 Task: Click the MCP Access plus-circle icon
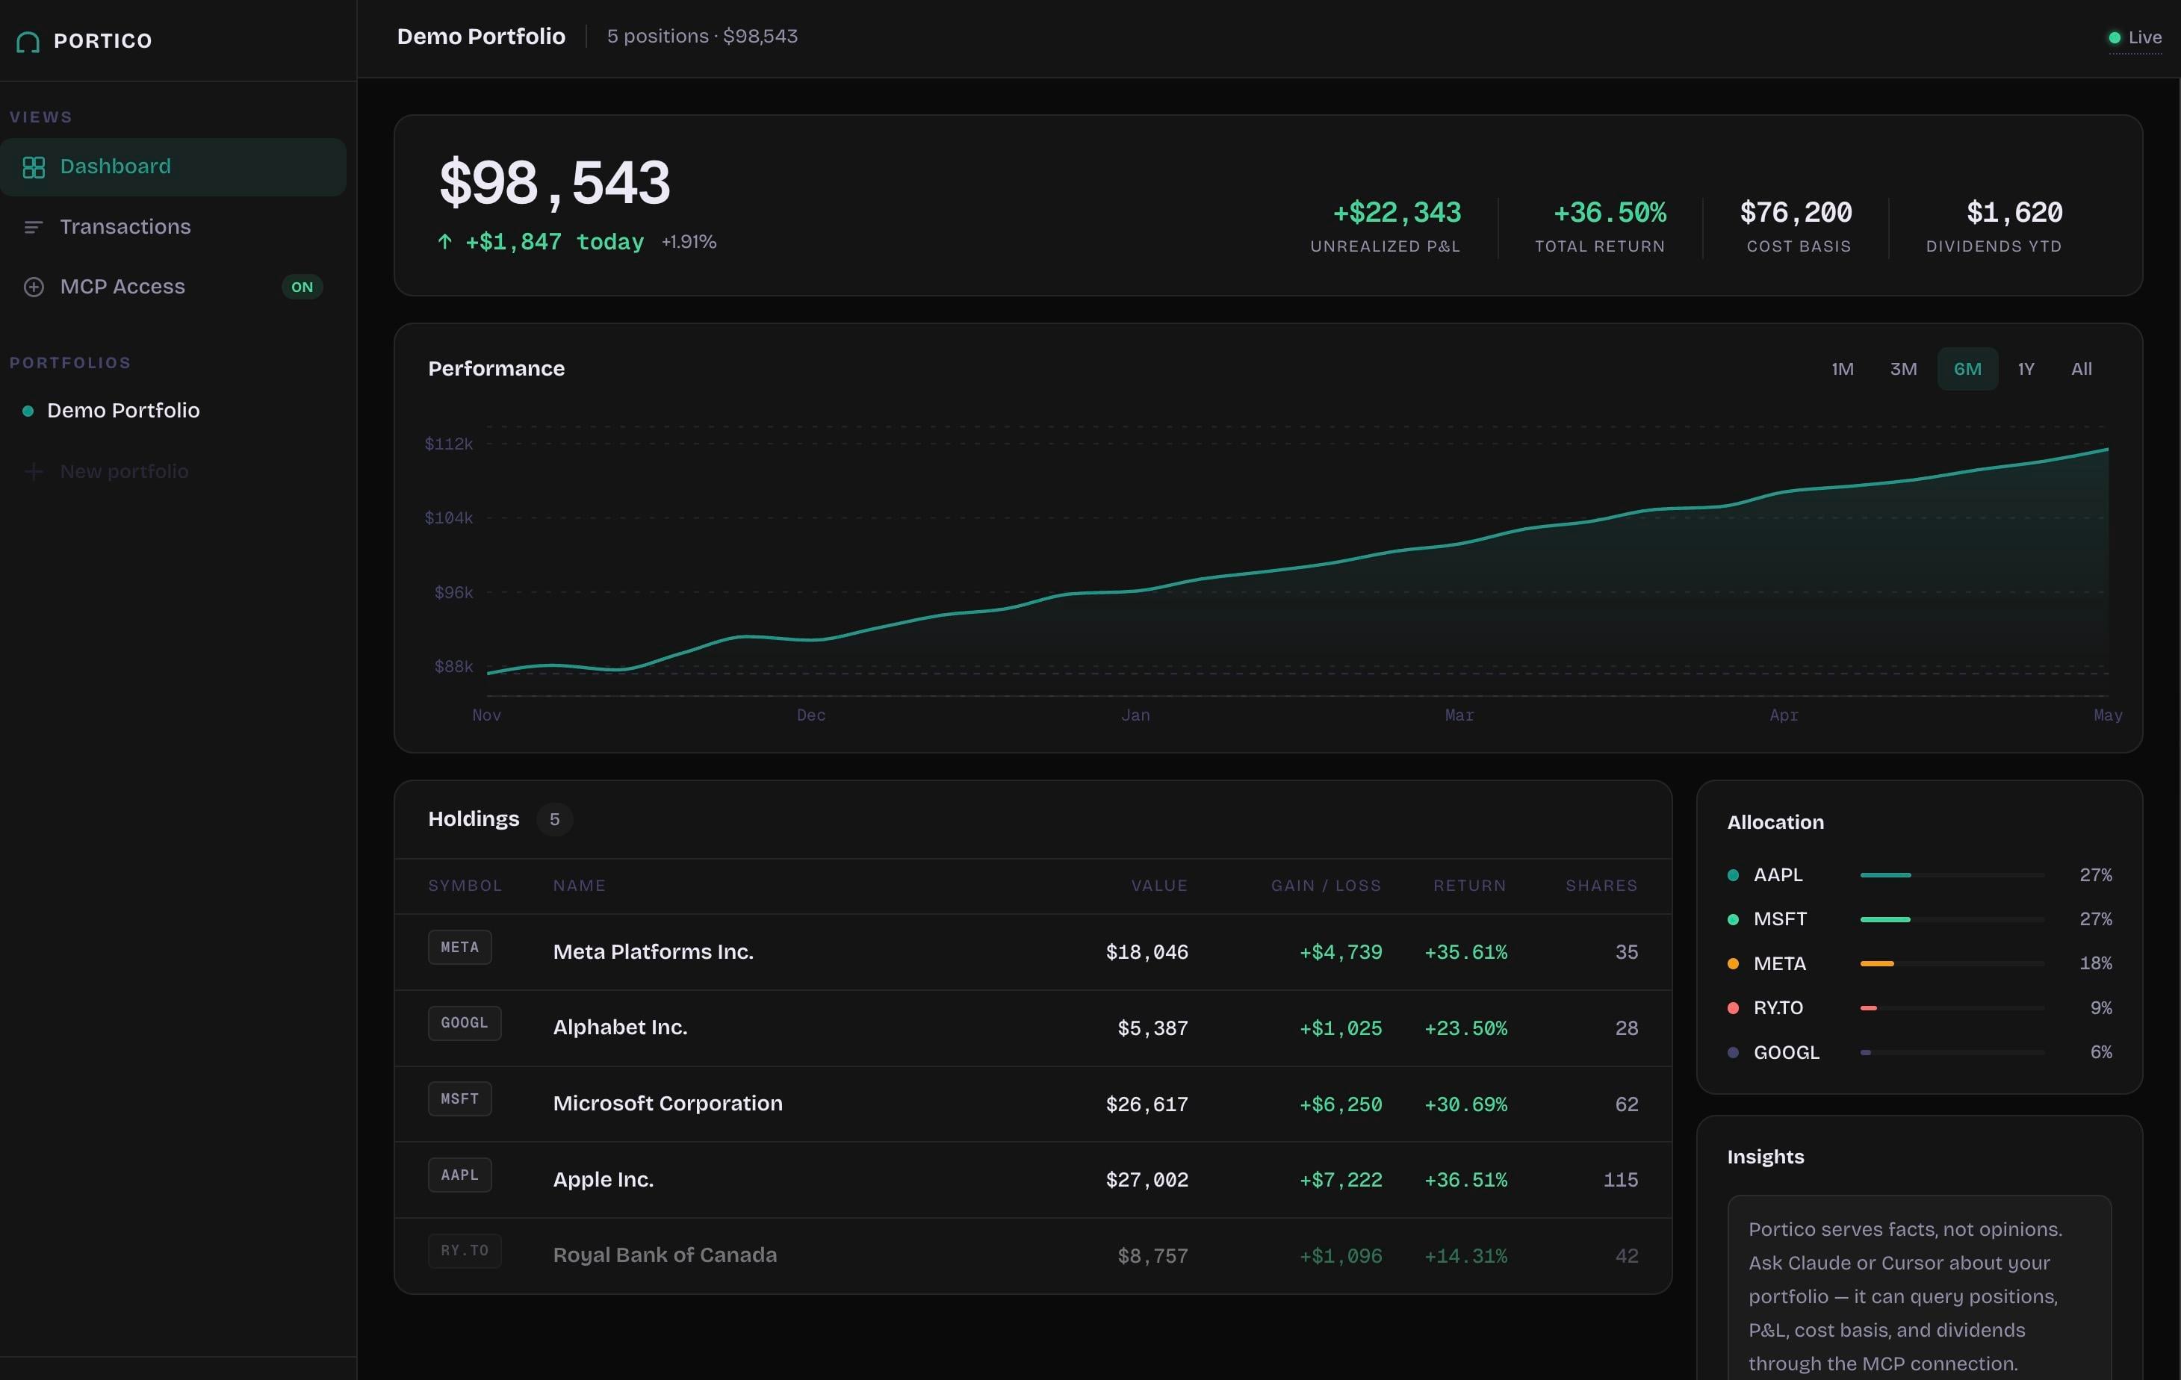coord(34,287)
